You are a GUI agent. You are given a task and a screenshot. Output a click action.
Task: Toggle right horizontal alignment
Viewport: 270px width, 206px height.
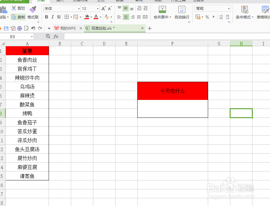tap(132, 17)
